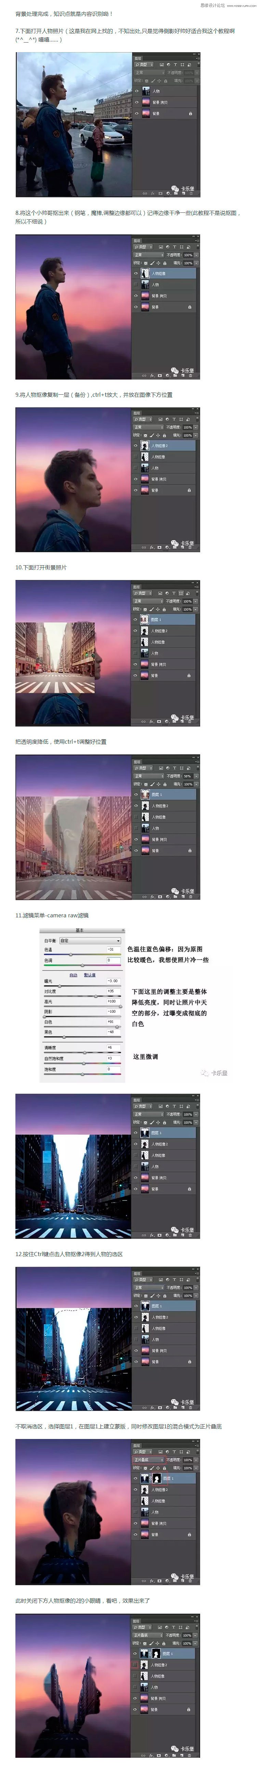
Task: Click 曝光 slider handle in Camera Raw
Action: coord(60,986)
